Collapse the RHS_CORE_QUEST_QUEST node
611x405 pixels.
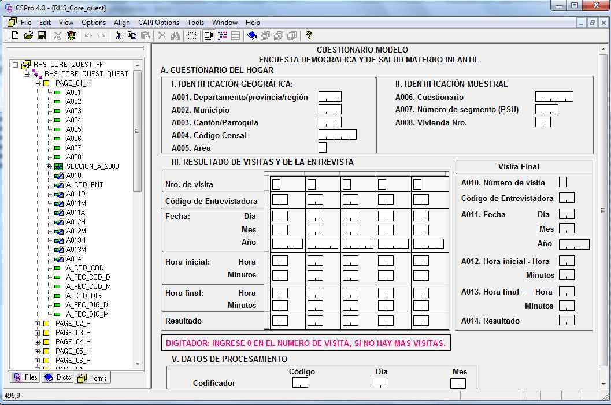coord(26,74)
